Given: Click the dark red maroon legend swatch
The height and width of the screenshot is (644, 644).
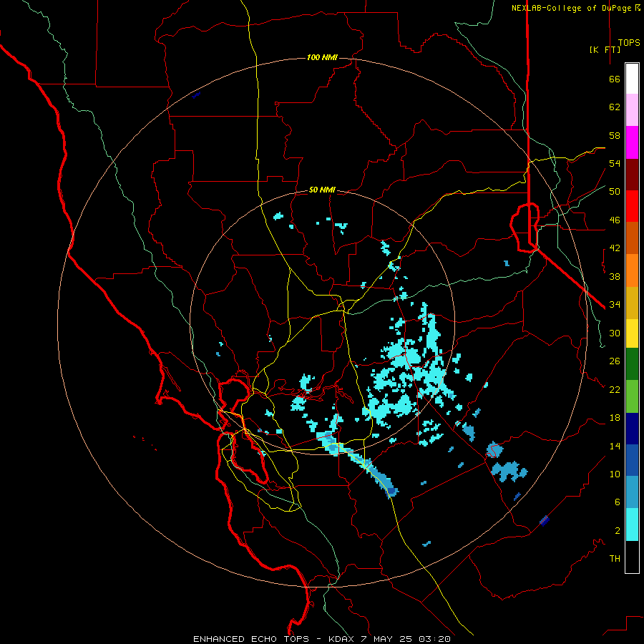Looking at the screenshot, I should coord(632,175).
